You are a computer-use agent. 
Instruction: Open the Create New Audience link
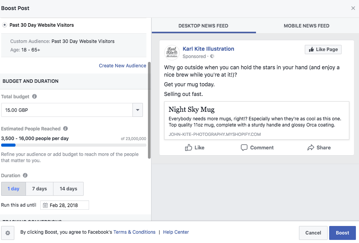coord(122,66)
